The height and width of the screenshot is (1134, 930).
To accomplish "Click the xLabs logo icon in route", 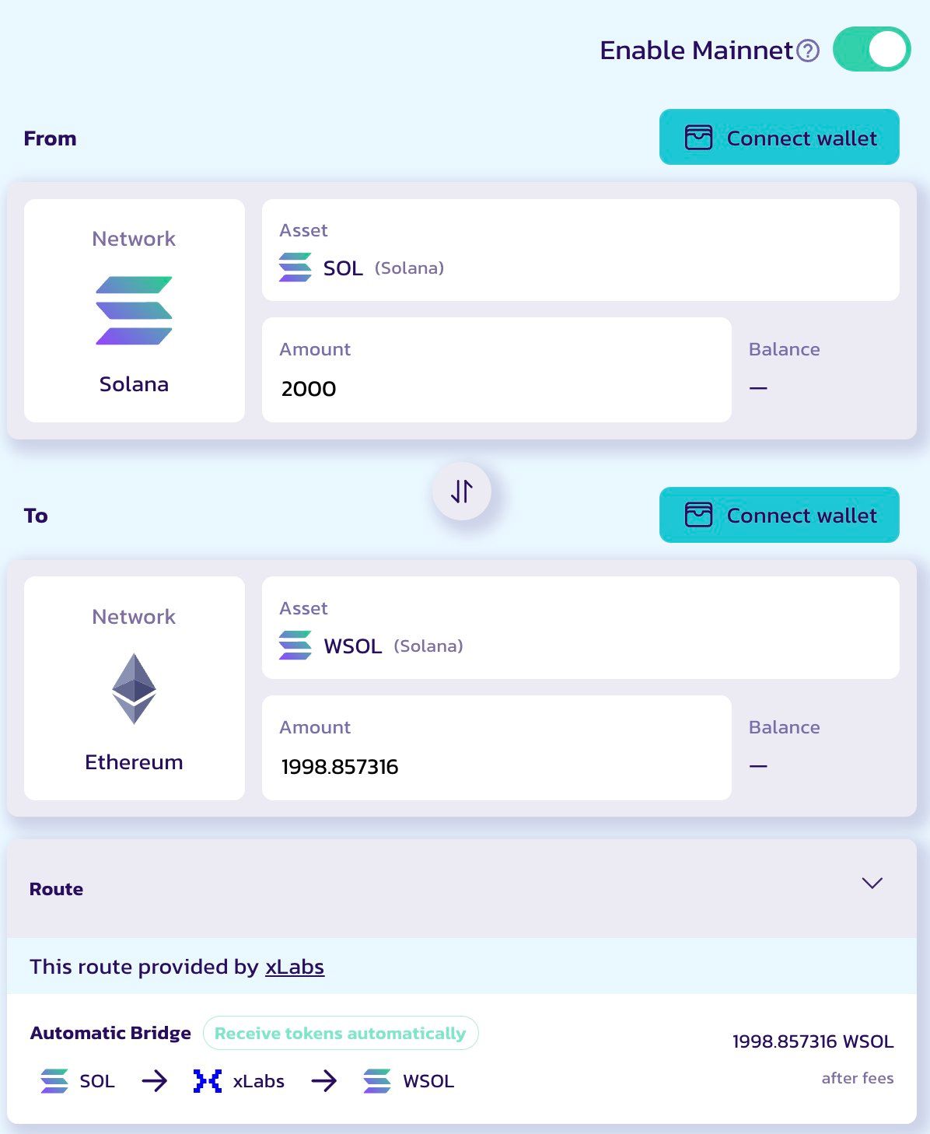I will pos(208,1080).
